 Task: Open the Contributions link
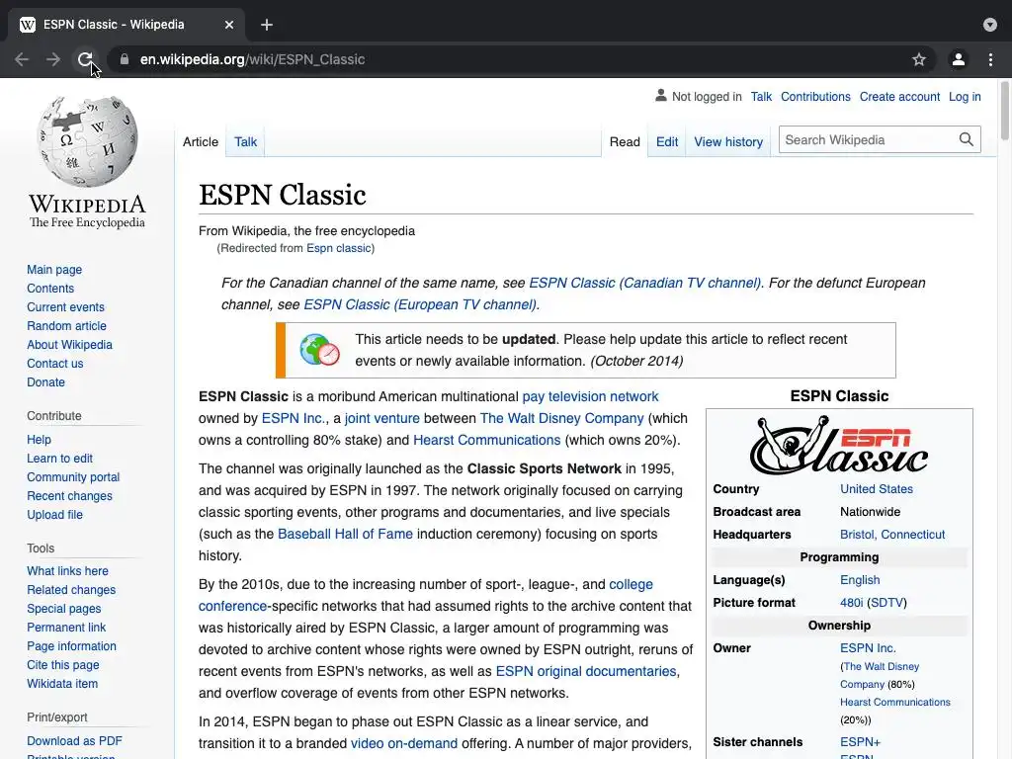coord(815,97)
